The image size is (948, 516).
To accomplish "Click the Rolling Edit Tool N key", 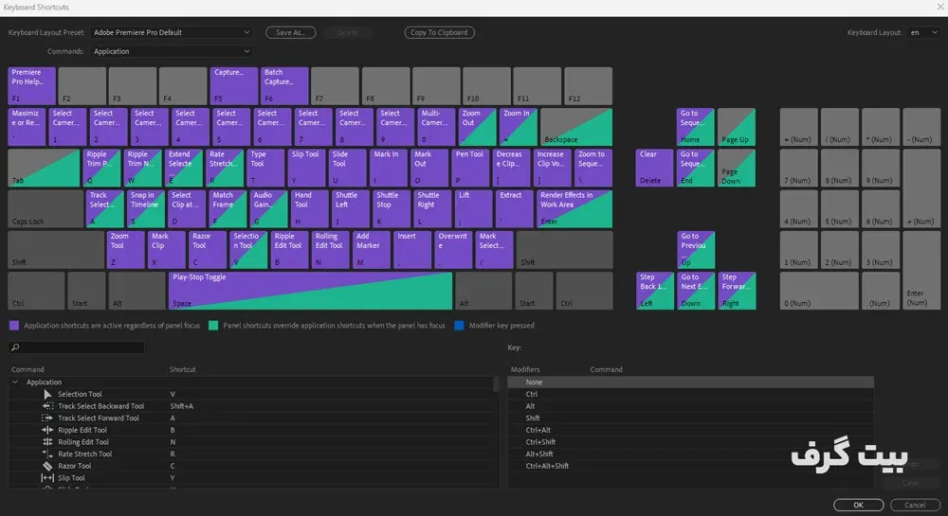I will coord(330,249).
